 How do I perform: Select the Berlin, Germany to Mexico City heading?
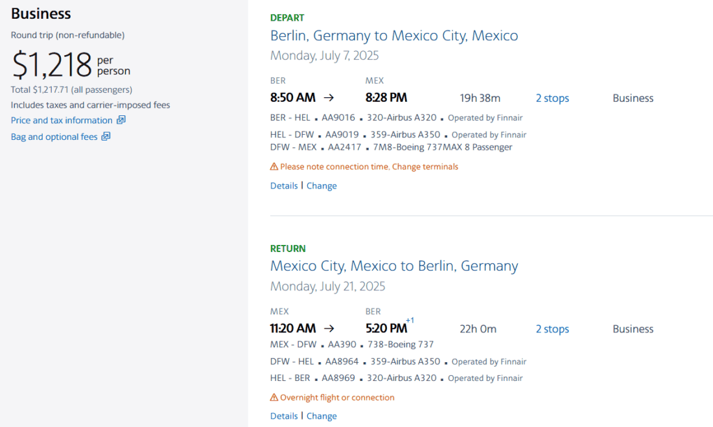[394, 36]
